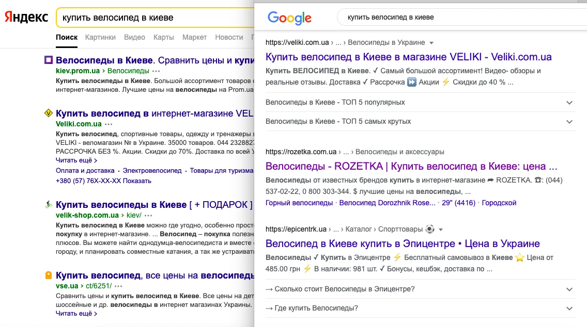Click green Veliki.com.ua URL
The height and width of the screenshot is (327, 587).
pyautogui.click(x=79, y=124)
